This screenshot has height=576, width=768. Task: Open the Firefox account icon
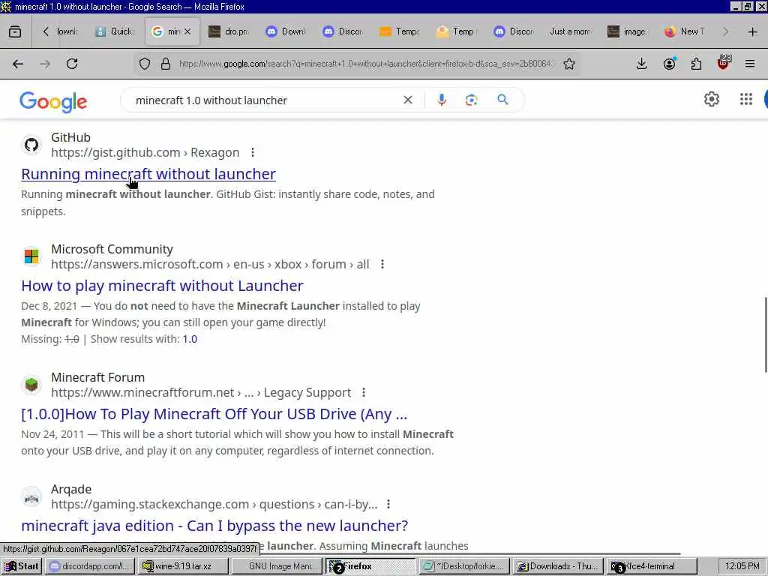click(x=669, y=64)
